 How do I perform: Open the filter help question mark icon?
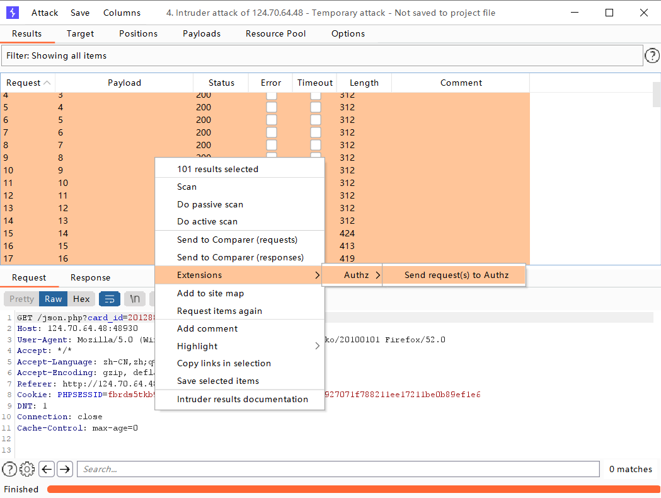(652, 55)
